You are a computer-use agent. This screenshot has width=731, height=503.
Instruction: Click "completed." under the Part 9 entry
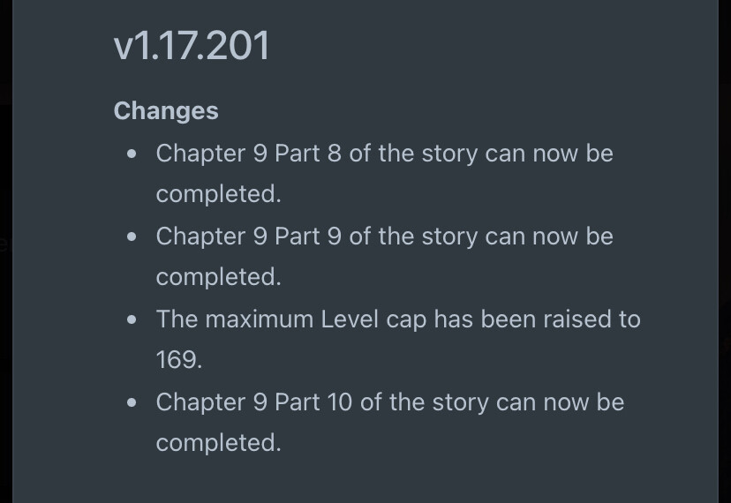coord(218,277)
